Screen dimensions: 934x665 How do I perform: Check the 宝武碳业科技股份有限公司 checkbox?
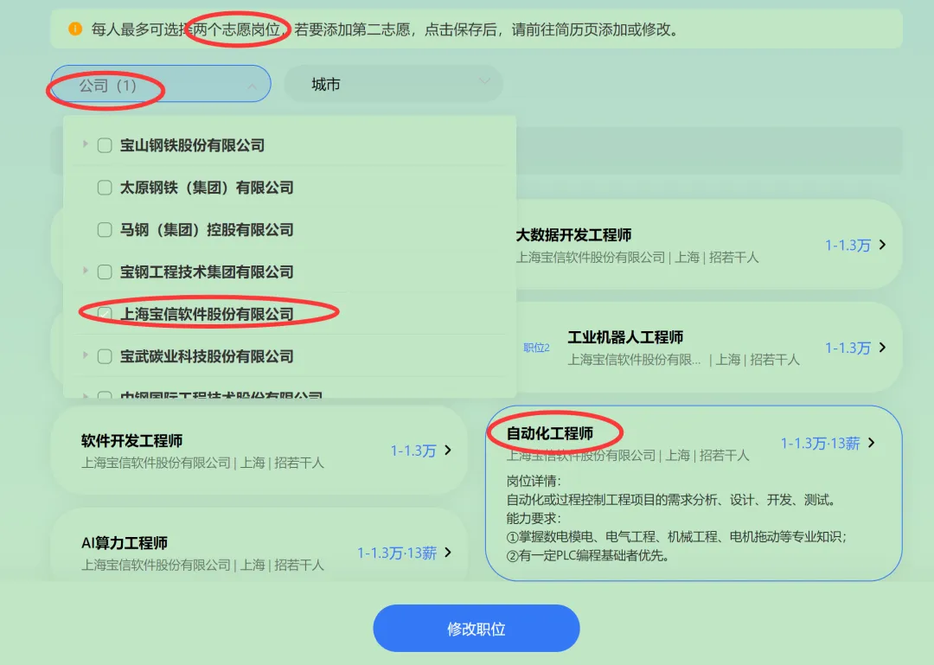[105, 356]
